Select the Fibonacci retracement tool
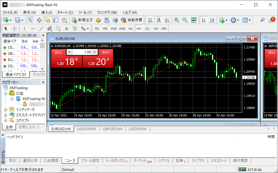 (58, 29)
